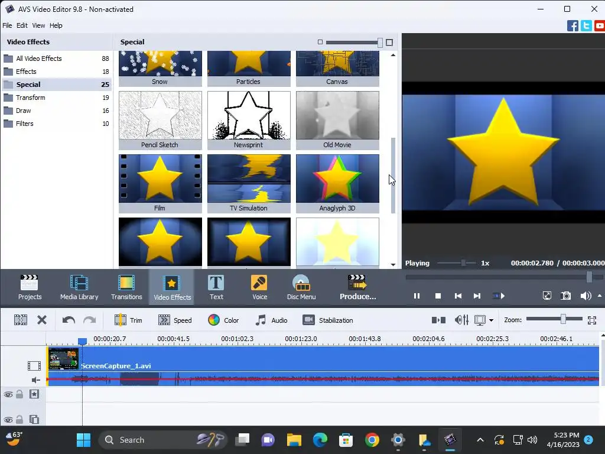The image size is (605, 454).
Task: Toggle visibility of the video effects track
Action: [x=8, y=394]
